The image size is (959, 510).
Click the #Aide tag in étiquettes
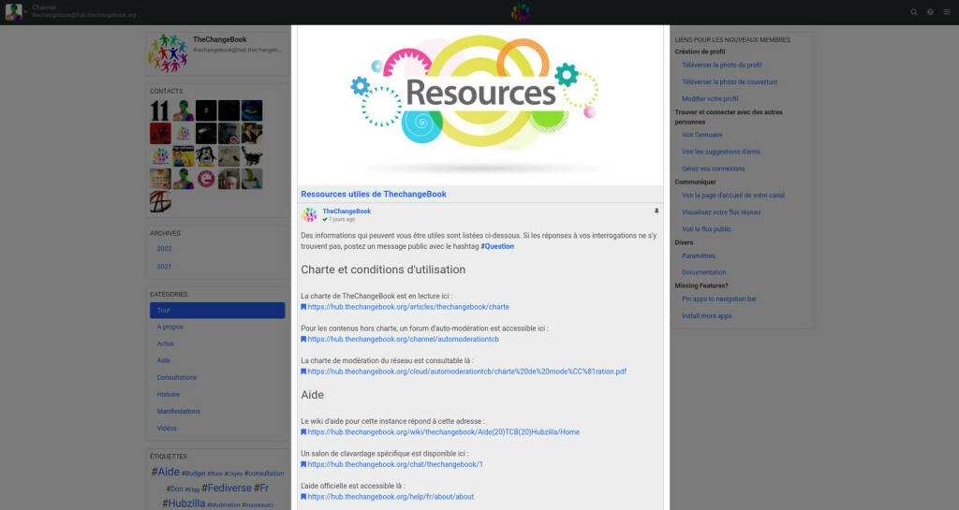point(165,473)
